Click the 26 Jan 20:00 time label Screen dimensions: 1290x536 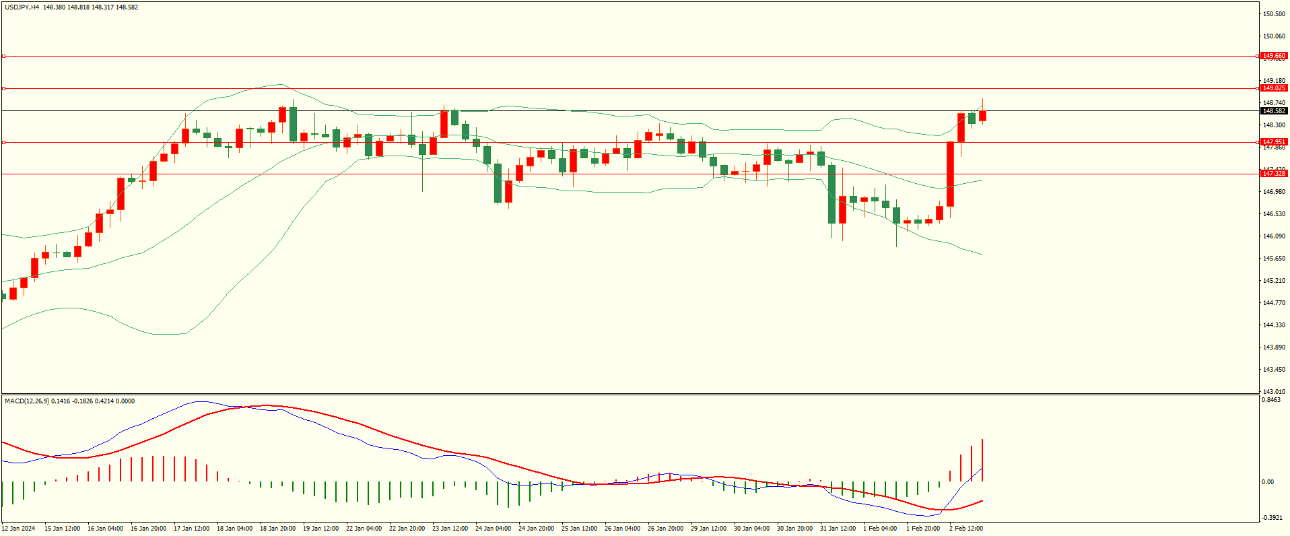click(665, 528)
